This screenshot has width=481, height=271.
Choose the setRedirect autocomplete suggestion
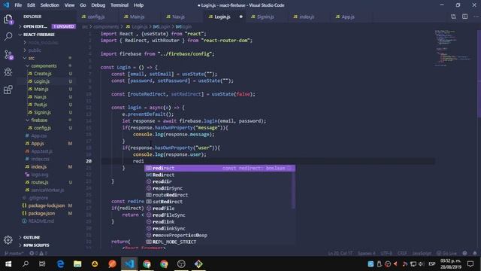point(168,202)
